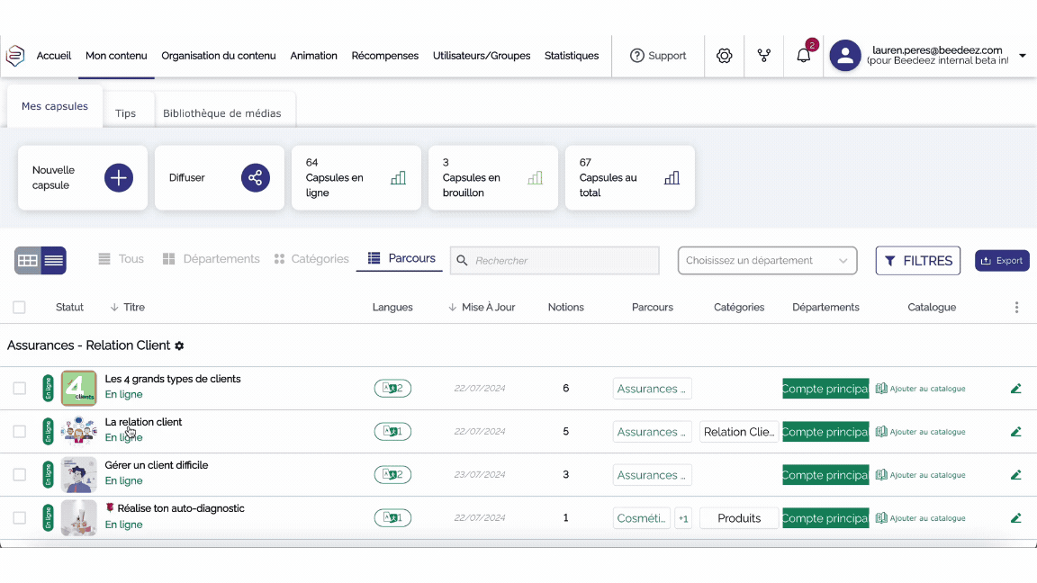Click the plus icon for Nouvelle capsule

point(119,178)
